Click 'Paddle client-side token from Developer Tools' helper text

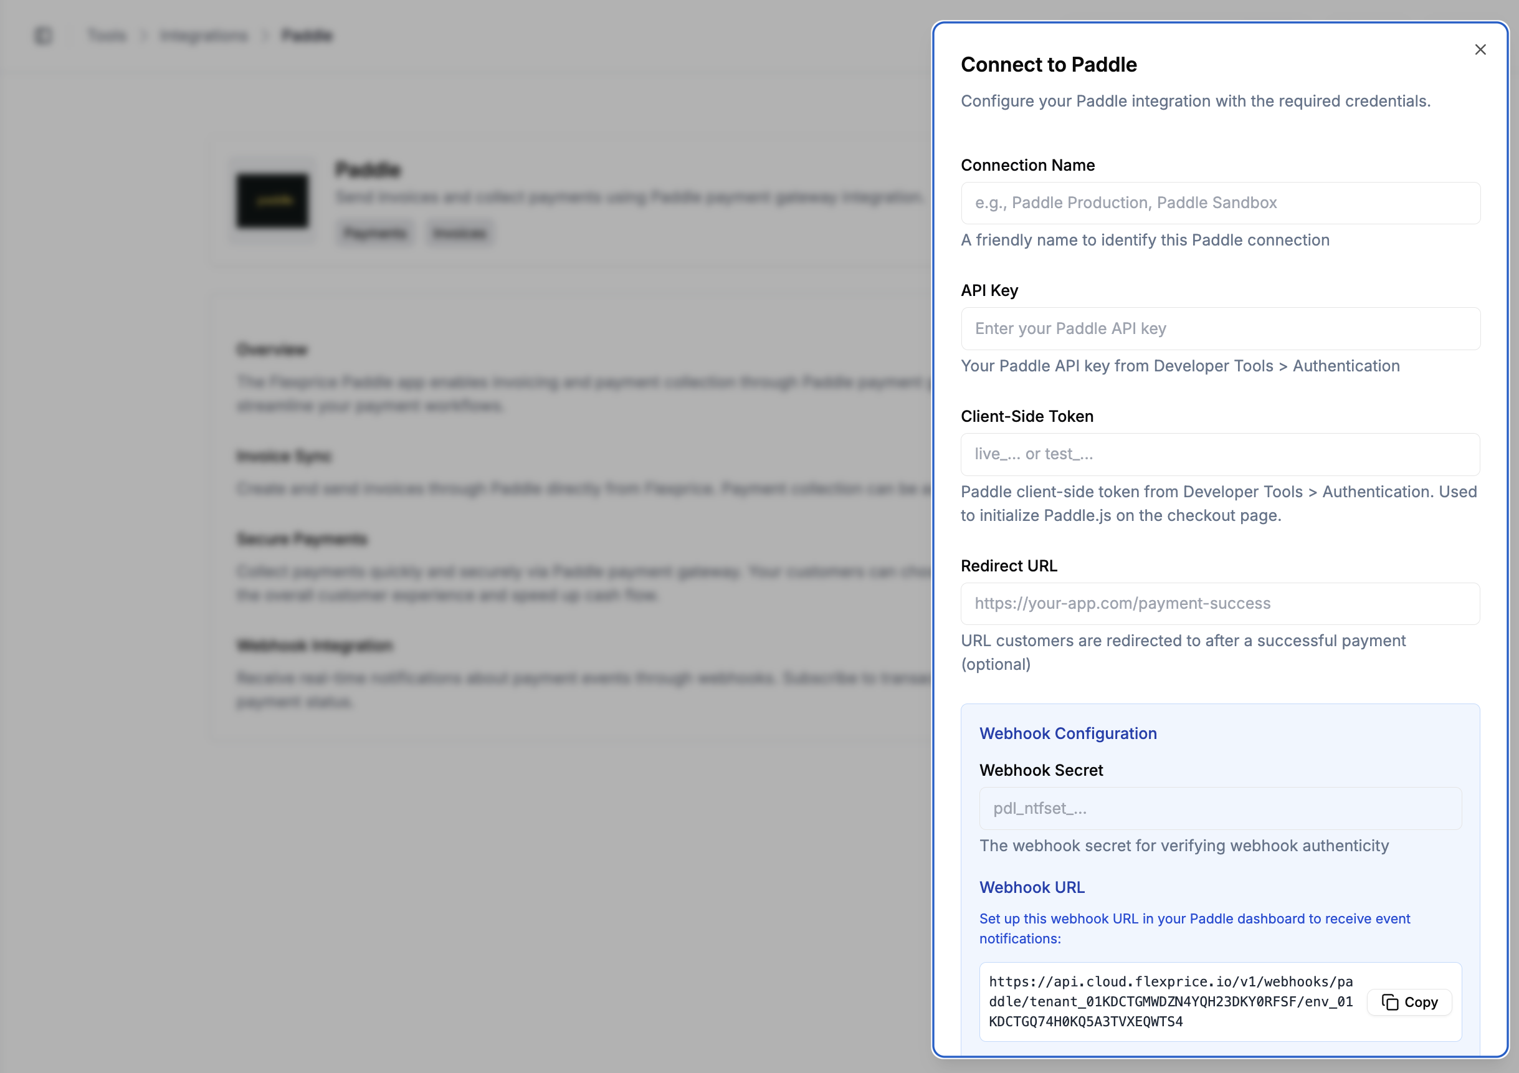1219,503
